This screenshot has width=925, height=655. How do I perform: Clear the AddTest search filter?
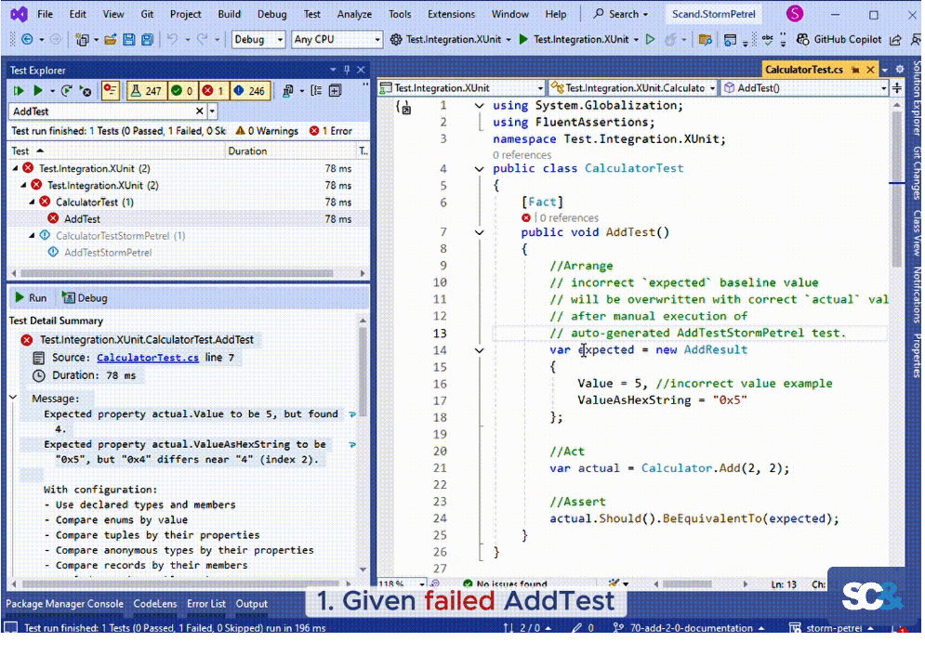[x=199, y=111]
